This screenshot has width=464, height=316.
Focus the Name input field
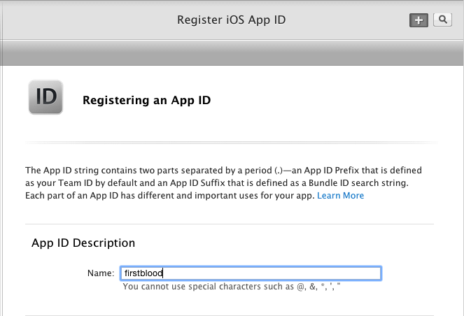(251, 273)
